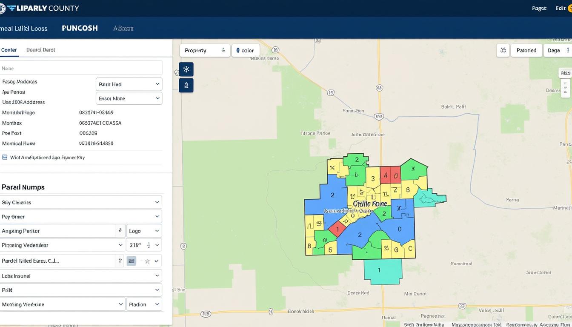Image resolution: width=572 pixels, height=327 pixels.
Task: Toggle the Patoried map overlay button
Action: pyautogui.click(x=526, y=50)
